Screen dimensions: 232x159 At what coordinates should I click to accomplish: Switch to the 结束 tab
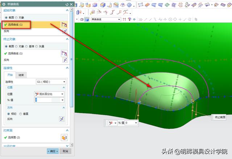pyautogui.click(x=21, y=75)
